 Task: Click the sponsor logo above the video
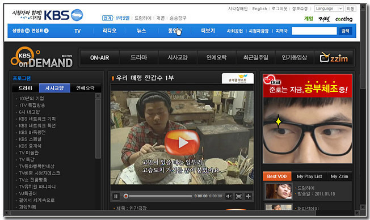238,78
